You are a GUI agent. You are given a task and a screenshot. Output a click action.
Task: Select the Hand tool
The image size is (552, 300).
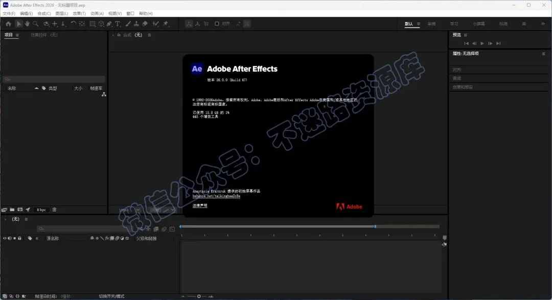tap(27, 24)
